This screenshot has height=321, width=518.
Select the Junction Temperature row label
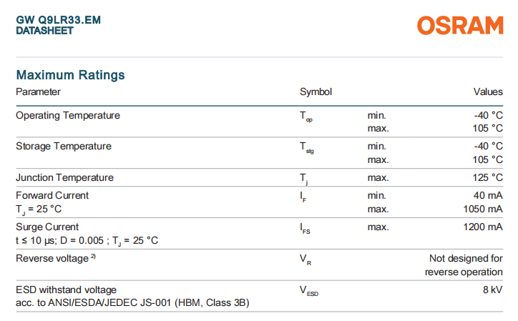pyautogui.click(x=64, y=177)
